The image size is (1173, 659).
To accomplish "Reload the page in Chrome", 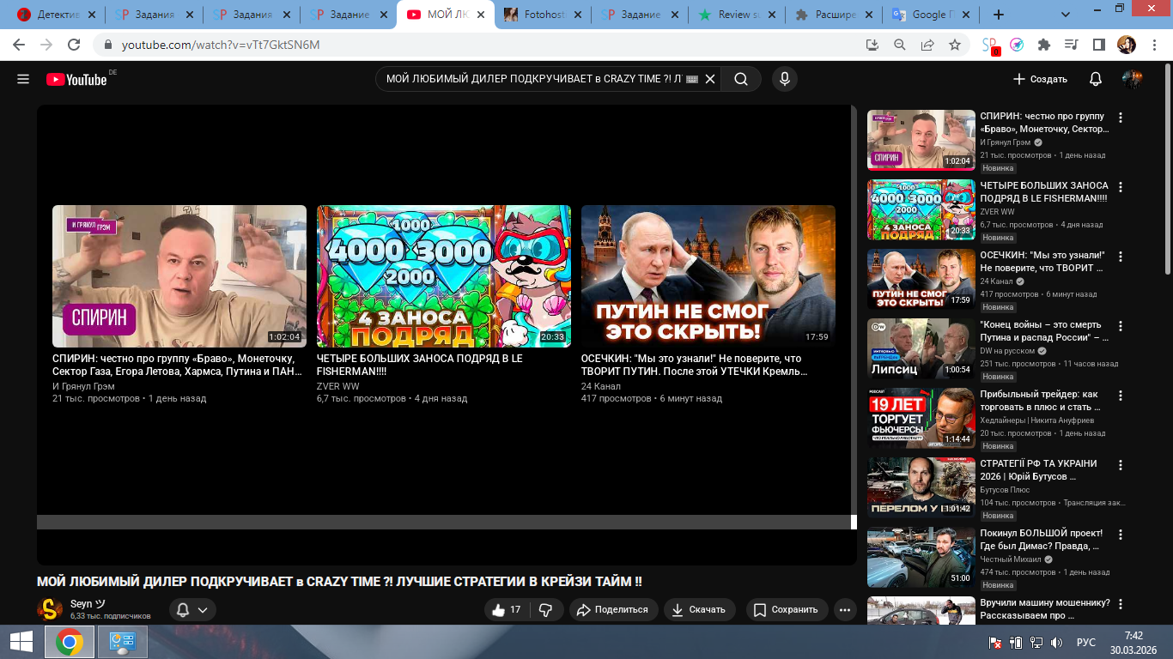I will (x=74, y=45).
